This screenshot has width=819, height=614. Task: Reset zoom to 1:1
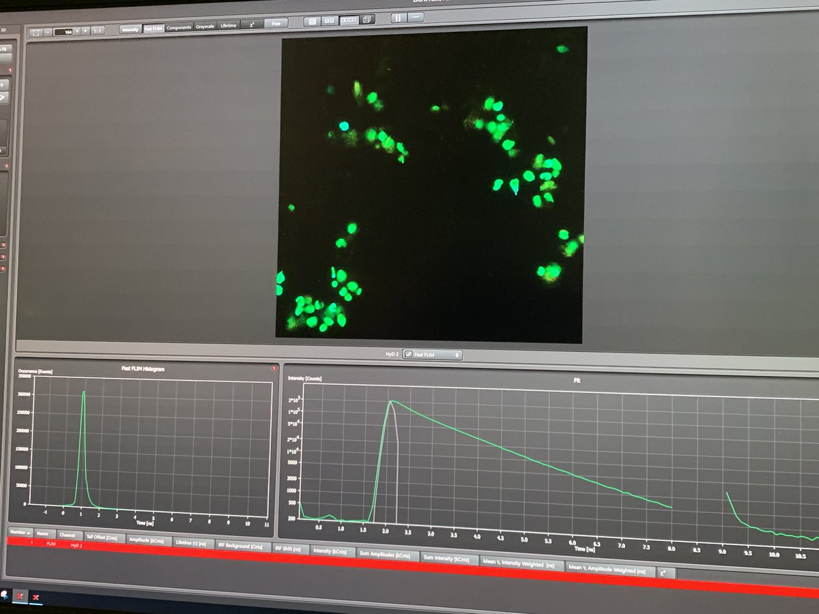98,31
